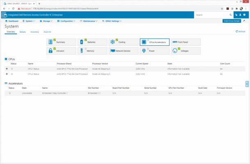Click the user account icon in header
The width and height of the screenshot is (250, 164).
pos(240,15)
